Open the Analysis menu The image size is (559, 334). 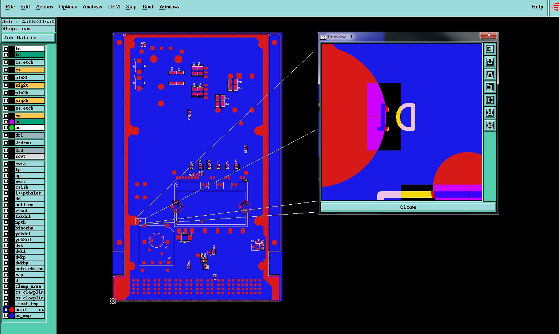[92, 7]
